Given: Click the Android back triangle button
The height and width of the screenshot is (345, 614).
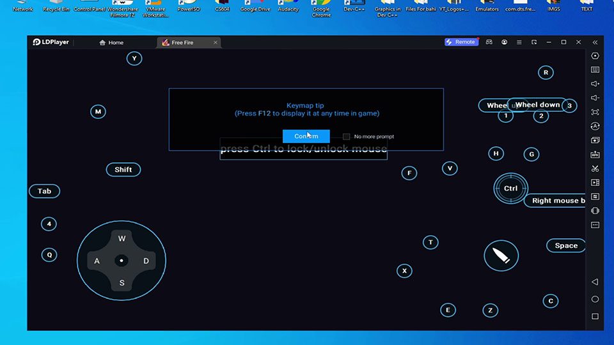Looking at the screenshot, I should tap(595, 282).
